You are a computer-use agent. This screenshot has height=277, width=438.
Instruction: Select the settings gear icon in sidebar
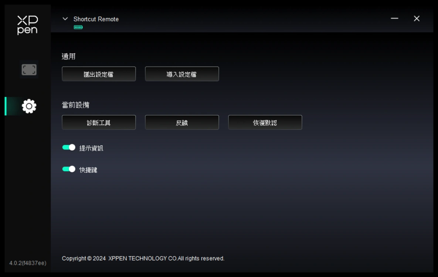click(x=29, y=106)
